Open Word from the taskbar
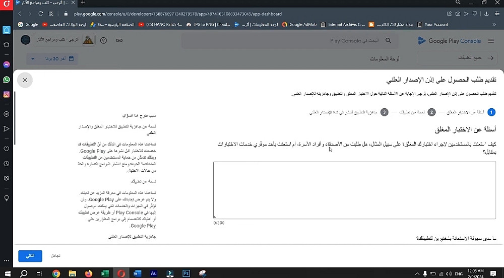The height and width of the screenshot is (278, 504). coord(137,273)
